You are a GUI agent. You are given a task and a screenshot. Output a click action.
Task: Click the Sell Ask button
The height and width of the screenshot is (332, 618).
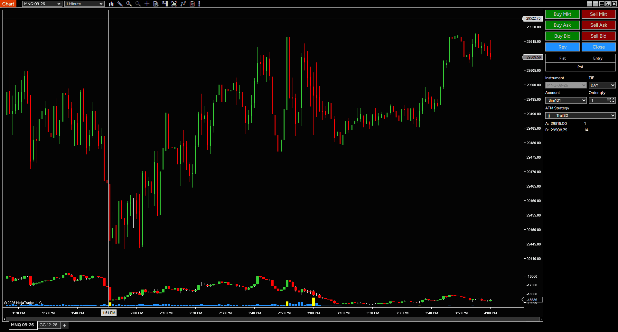598,25
